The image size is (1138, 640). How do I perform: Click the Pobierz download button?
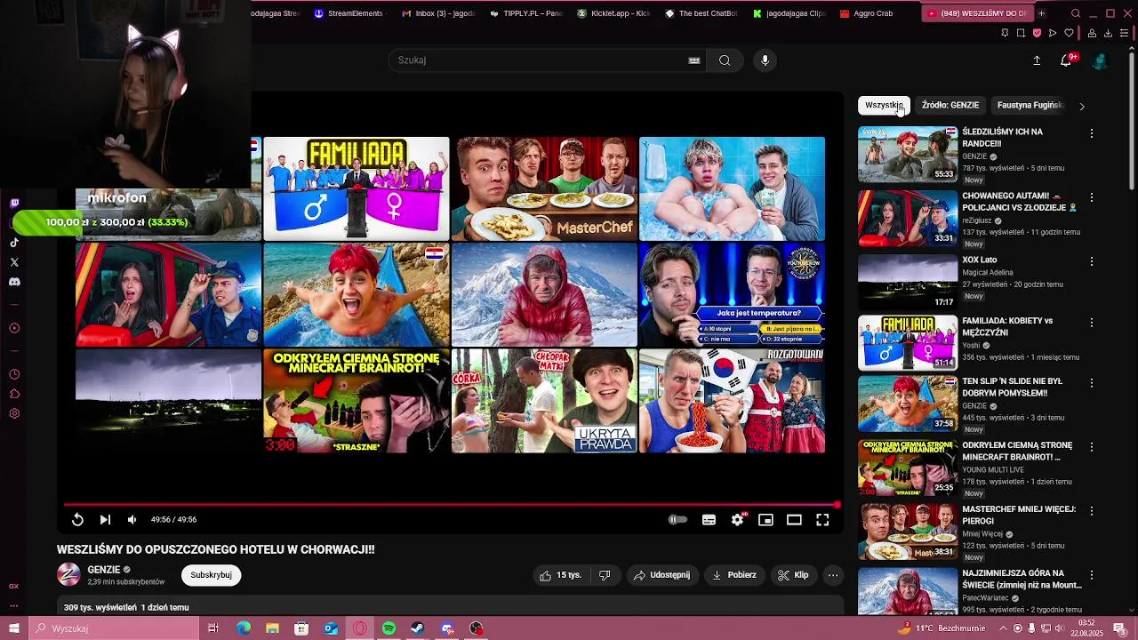point(733,575)
